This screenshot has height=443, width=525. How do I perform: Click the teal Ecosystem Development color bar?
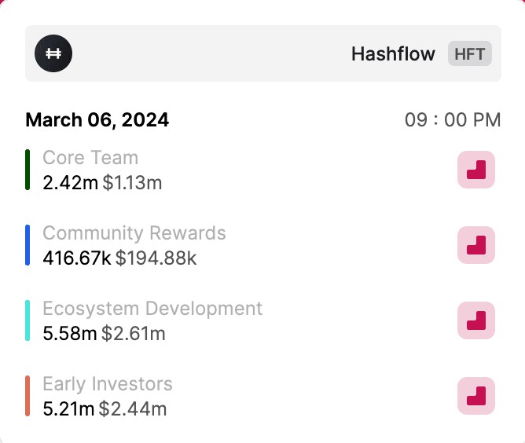pyautogui.click(x=28, y=320)
